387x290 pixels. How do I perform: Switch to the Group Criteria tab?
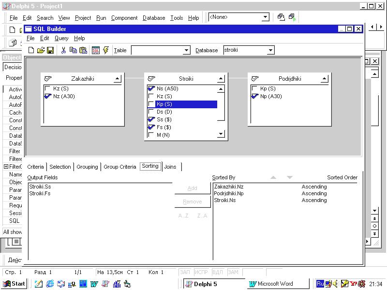120,167
